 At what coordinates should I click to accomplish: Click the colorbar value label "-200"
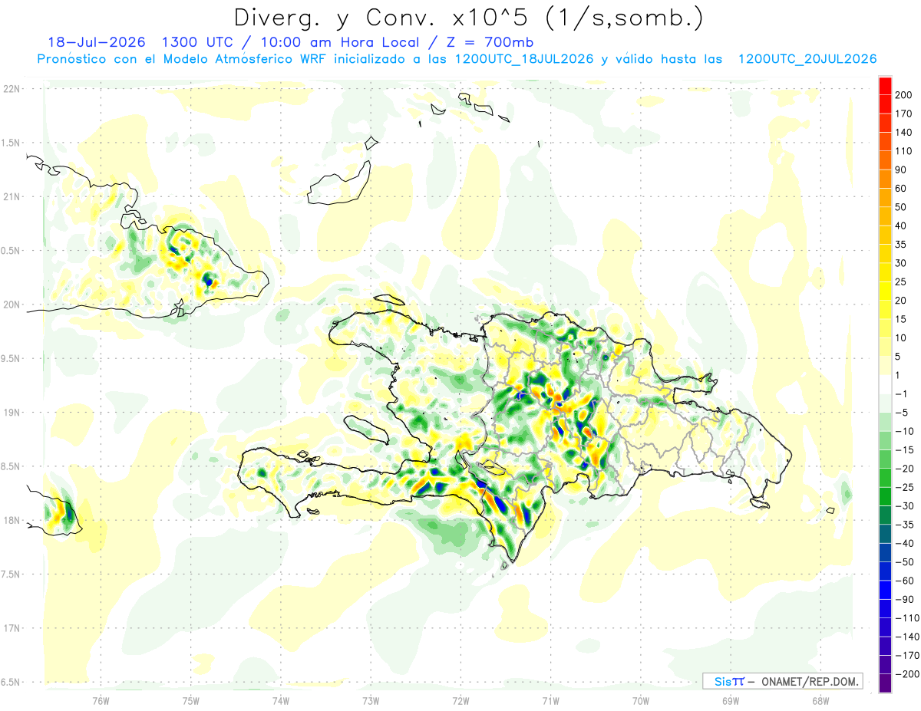(906, 674)
